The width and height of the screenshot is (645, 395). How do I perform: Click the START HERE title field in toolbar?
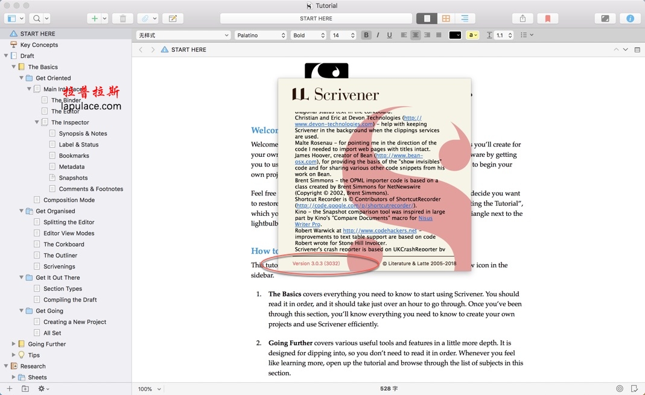point(316,19)
